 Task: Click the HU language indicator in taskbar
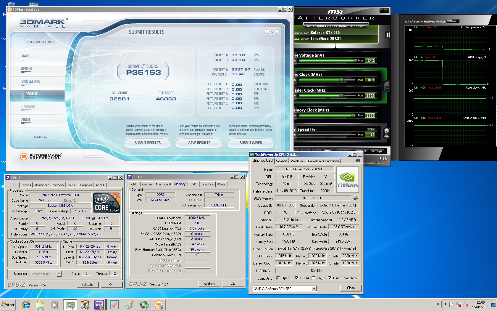point(438,304)
